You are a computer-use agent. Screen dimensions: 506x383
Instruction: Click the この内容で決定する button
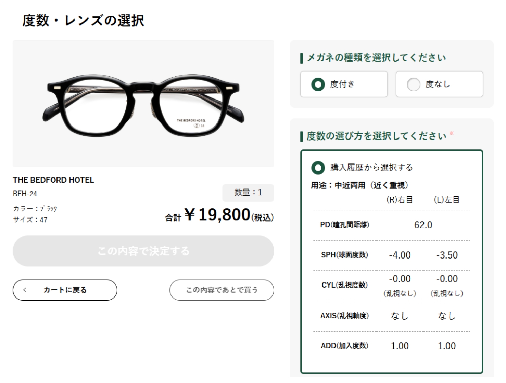tap(143, 251)
